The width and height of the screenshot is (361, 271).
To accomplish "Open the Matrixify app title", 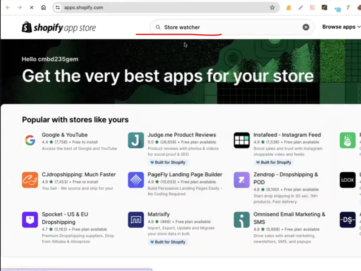I will pyautogui.click(x=158, y=214).
